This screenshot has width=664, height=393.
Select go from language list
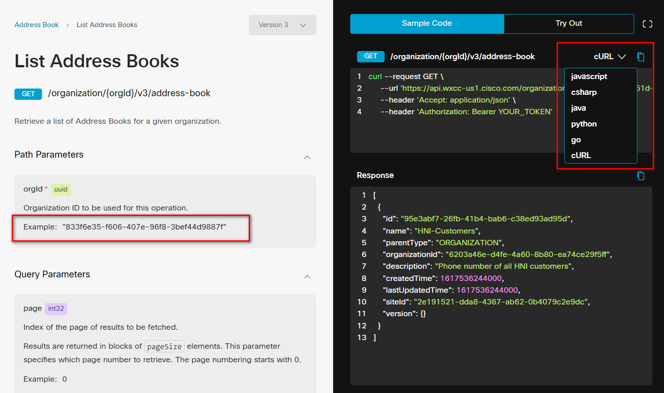coord(576,140)
